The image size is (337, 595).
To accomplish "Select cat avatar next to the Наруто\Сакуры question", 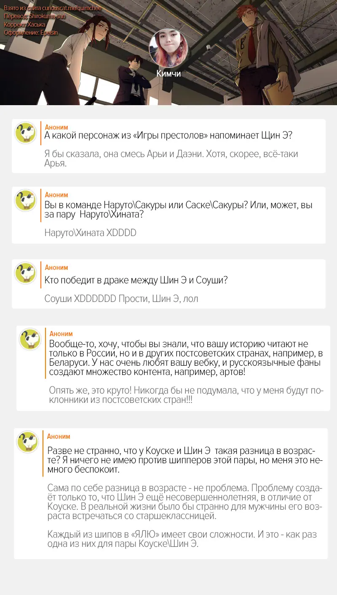I will click(25, 201).
